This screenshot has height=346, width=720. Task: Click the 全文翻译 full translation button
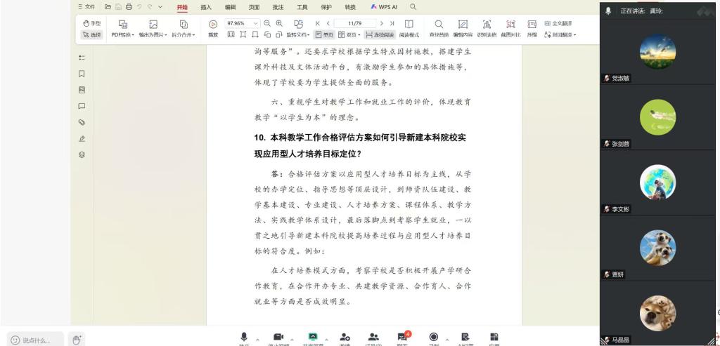click(x=557, y=23)
